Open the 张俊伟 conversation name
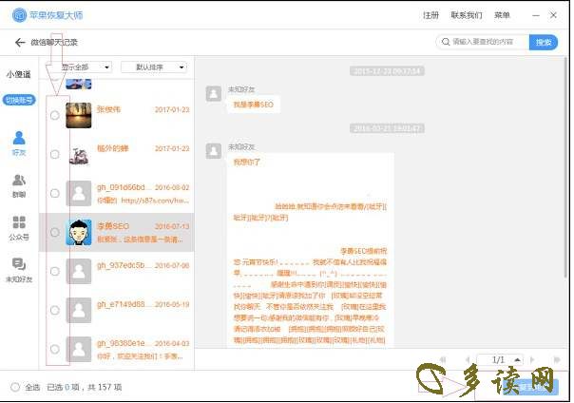 [x=108, y=109]
